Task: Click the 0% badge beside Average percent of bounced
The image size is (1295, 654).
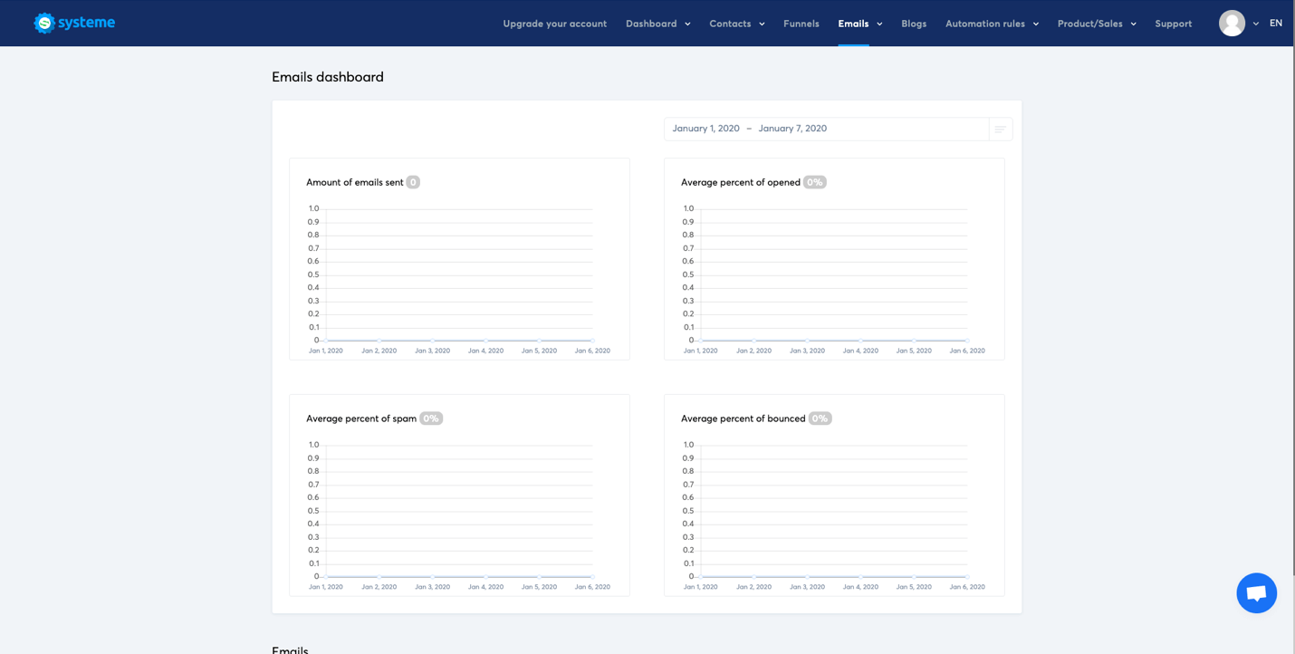Action: click(x=818, y=418)
